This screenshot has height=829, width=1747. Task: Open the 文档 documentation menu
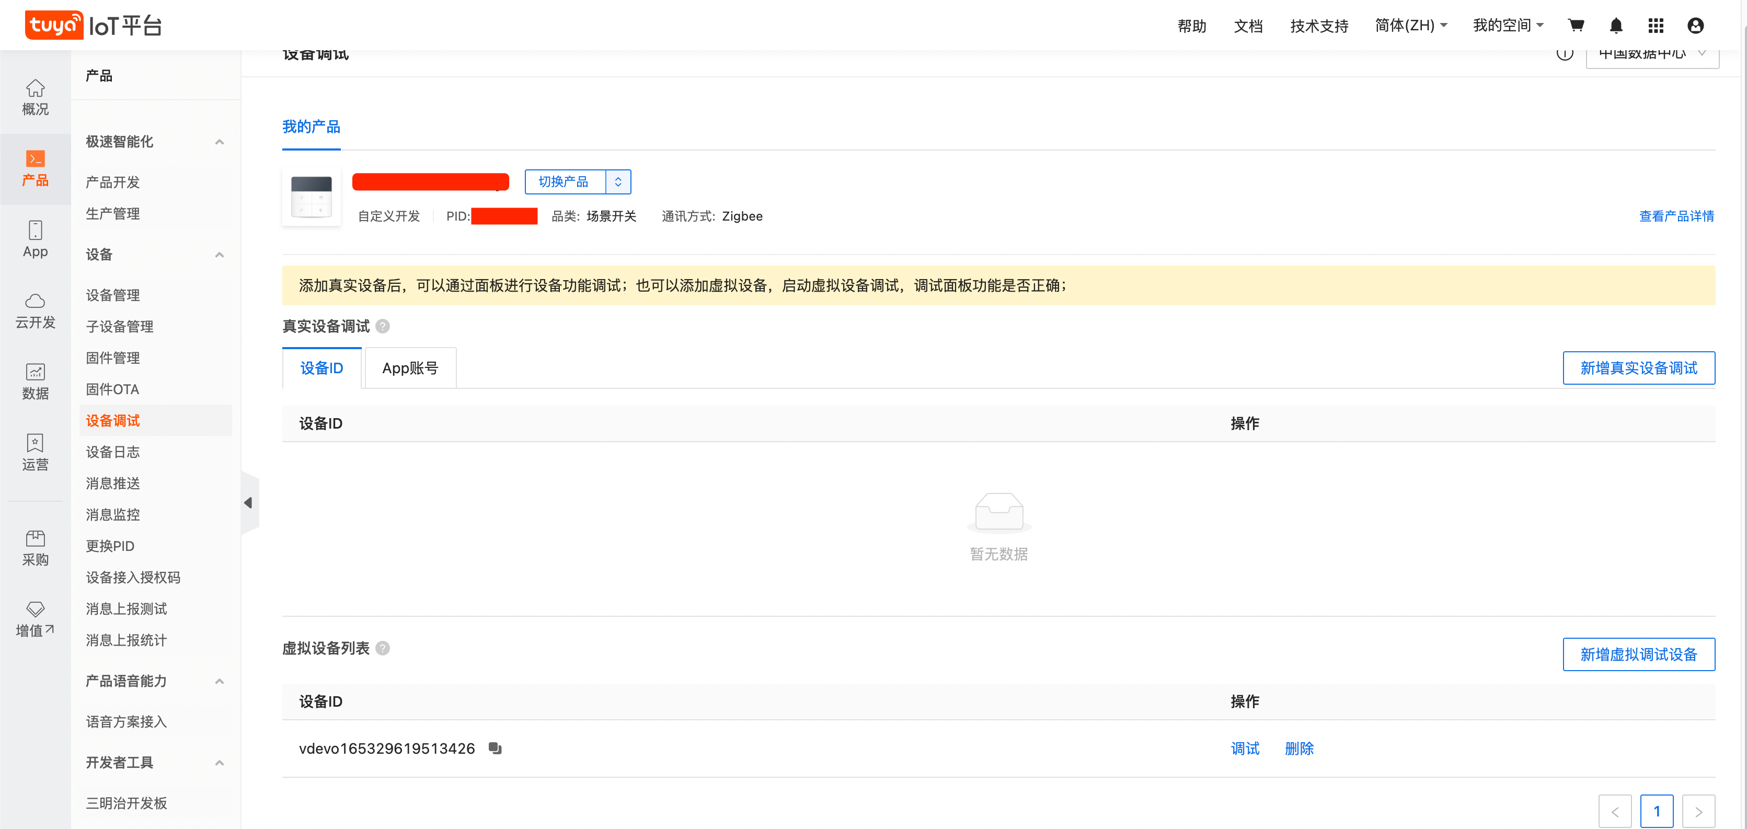(1248, 25)
